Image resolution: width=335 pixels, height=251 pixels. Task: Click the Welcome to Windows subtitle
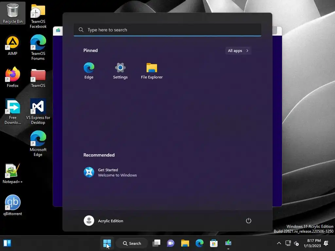click(x=117, y=175)
